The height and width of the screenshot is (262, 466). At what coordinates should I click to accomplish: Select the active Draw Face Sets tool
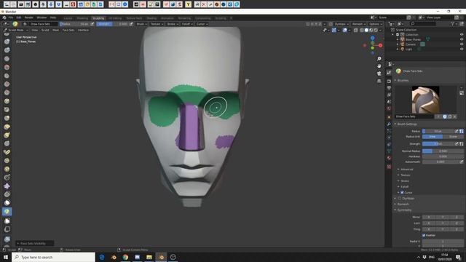(x=7, y=212)
